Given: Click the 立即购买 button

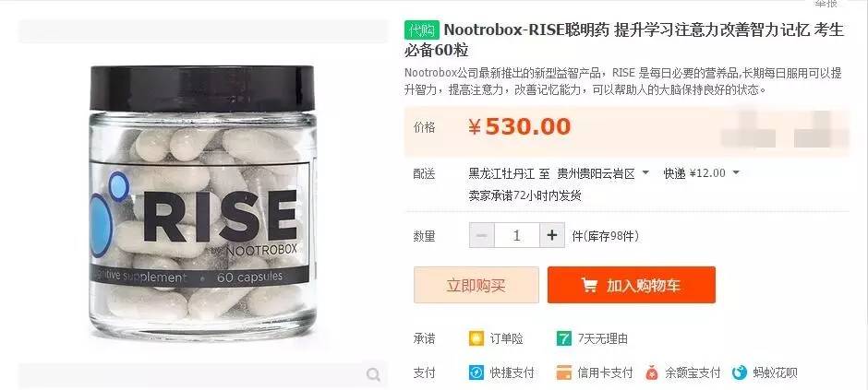Looking at the screenshot, I should point(476,285).
